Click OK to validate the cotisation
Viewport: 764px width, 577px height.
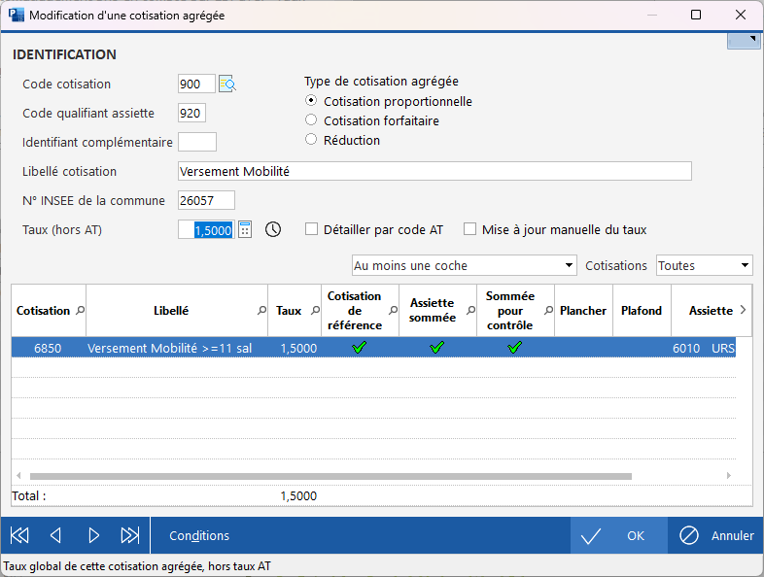[618, 535]
